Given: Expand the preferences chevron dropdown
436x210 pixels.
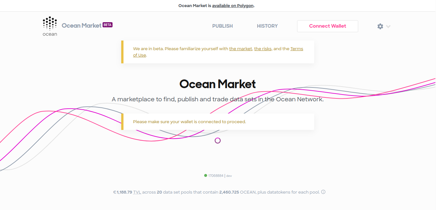Looking at the screenshot, I should [388, 26].
